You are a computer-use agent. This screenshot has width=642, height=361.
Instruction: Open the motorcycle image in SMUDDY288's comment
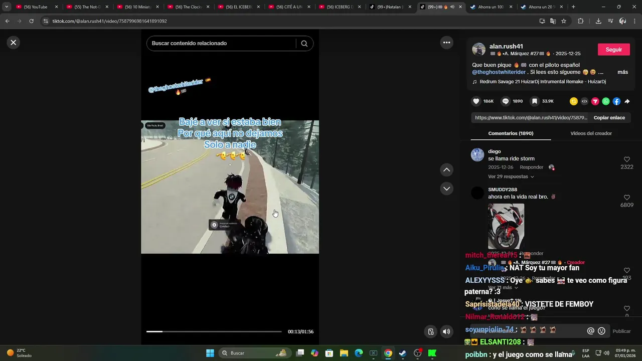click(x=506, y=226)
